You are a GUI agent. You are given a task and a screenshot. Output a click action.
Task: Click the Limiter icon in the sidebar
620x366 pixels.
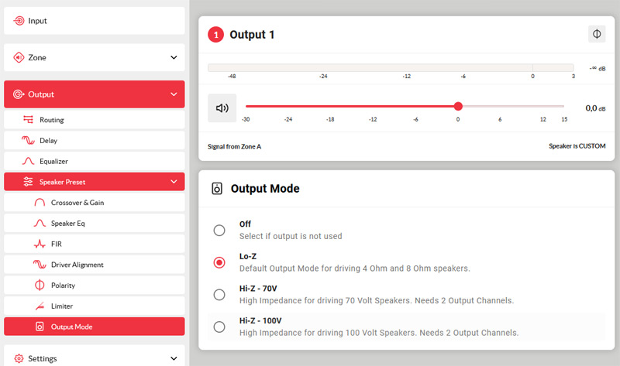tap(40, 306)
